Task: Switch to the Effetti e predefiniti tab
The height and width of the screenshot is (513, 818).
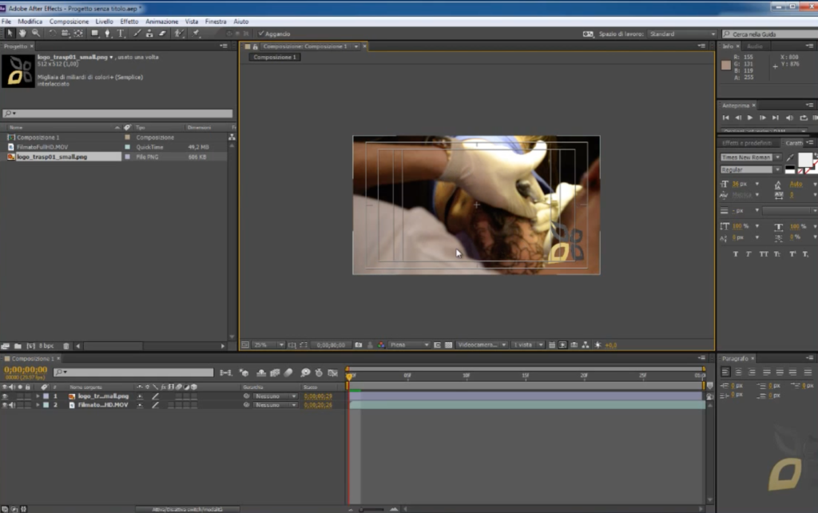Action: click(747, 143)
